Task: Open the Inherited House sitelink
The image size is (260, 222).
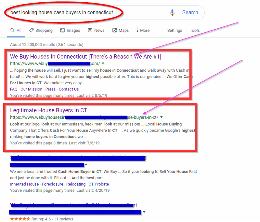Action: tap(24, 184)
